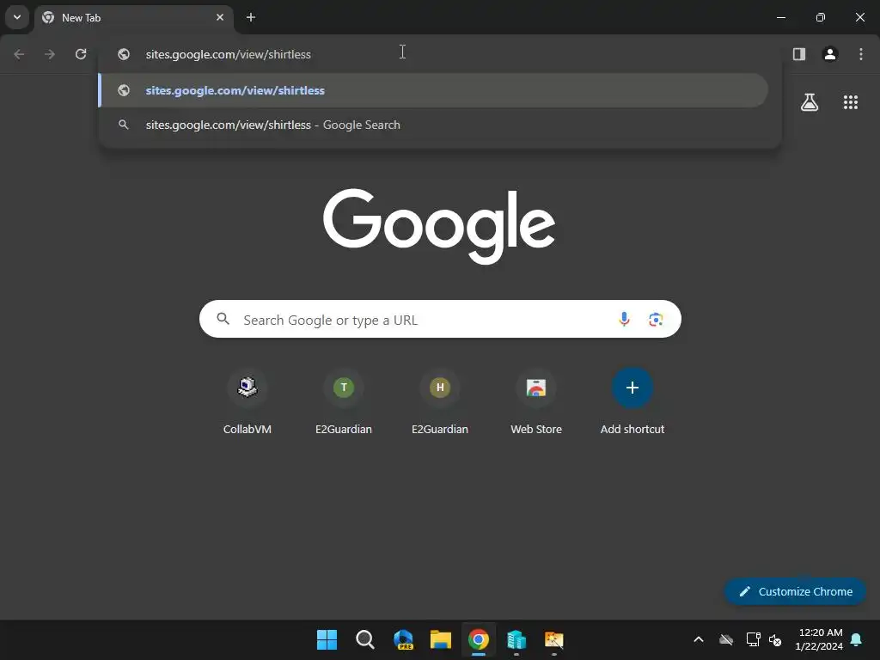Click the magnifier icon in the search box
Screen dimensions: 880x660
[223, 319]
